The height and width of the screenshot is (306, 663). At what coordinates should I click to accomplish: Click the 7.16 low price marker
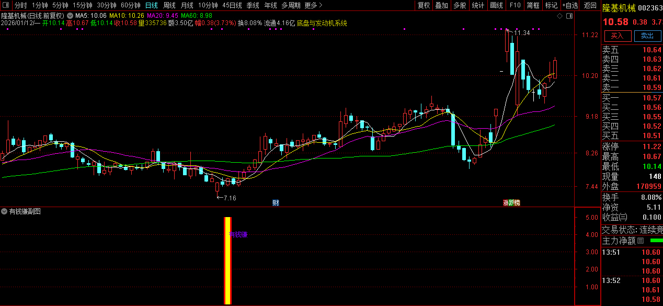[230, 198]
